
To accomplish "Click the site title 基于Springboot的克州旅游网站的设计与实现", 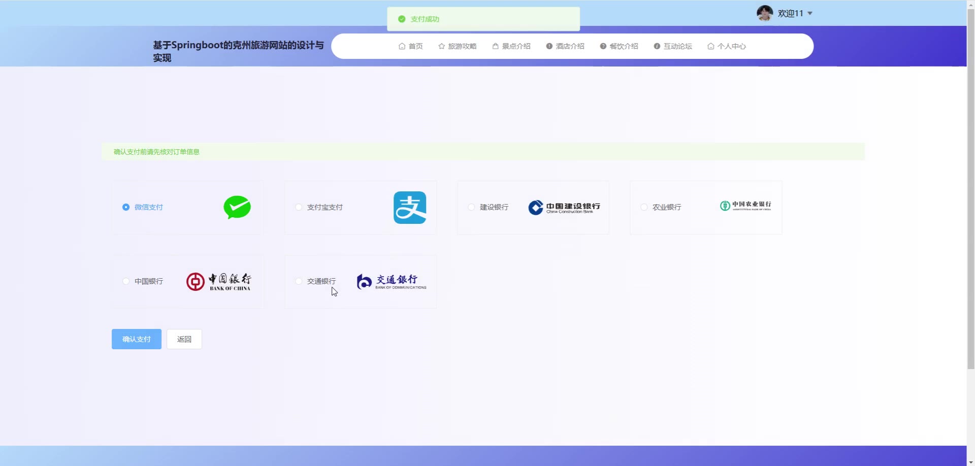I will click(x=238, y=51).
